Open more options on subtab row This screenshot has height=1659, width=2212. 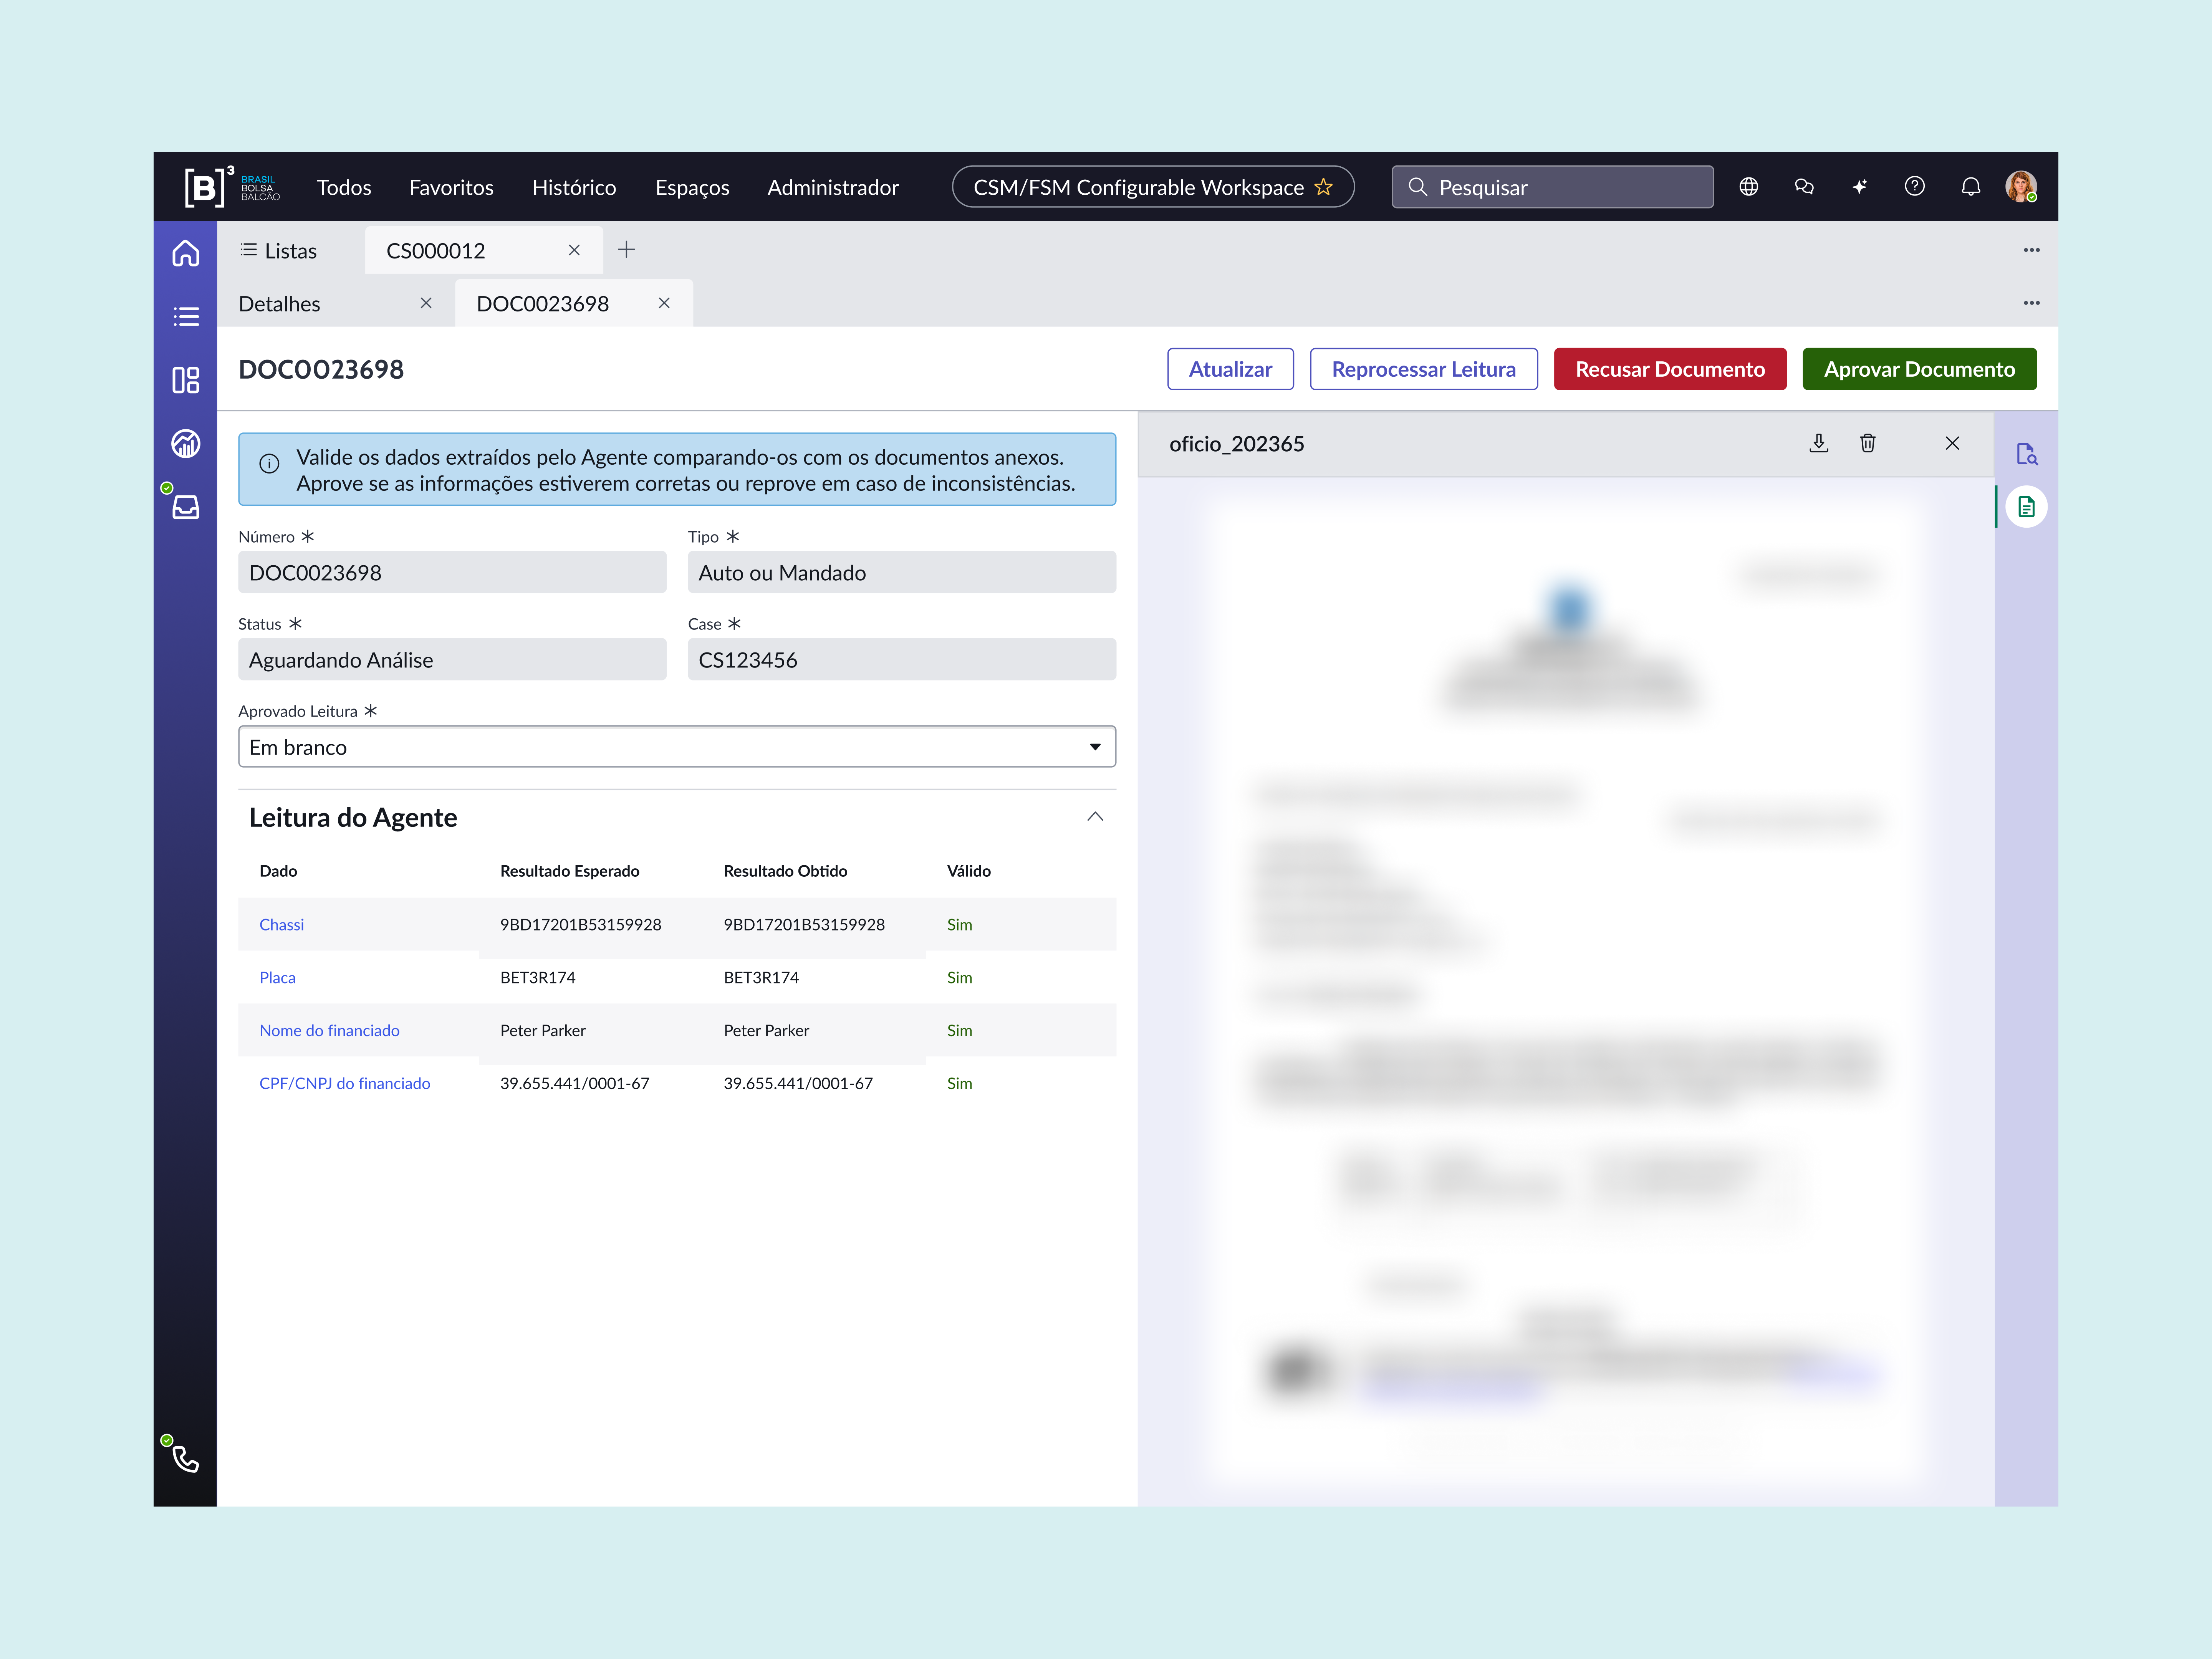(2031, 303)
